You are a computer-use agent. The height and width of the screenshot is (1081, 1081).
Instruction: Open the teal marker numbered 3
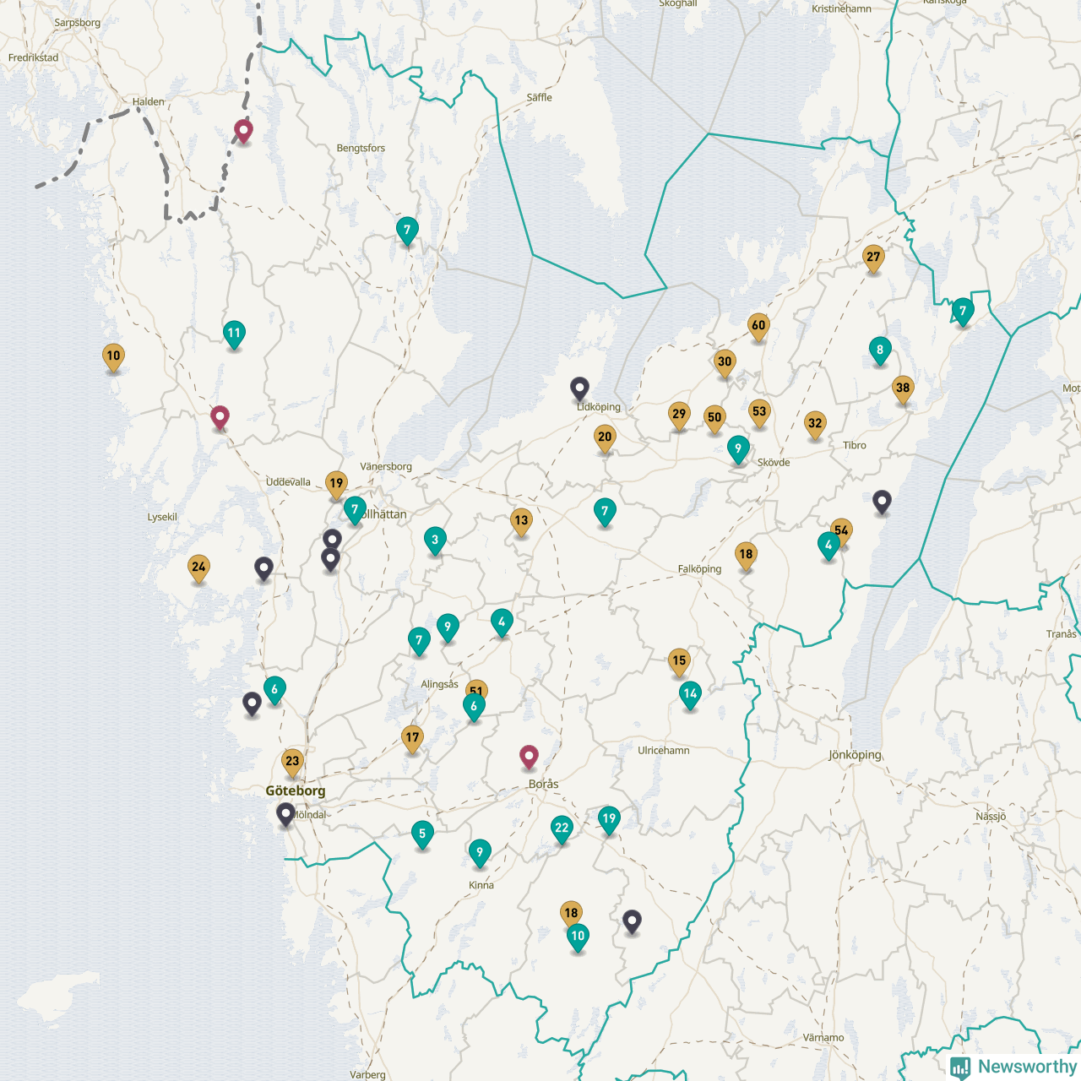coord(435,540)
